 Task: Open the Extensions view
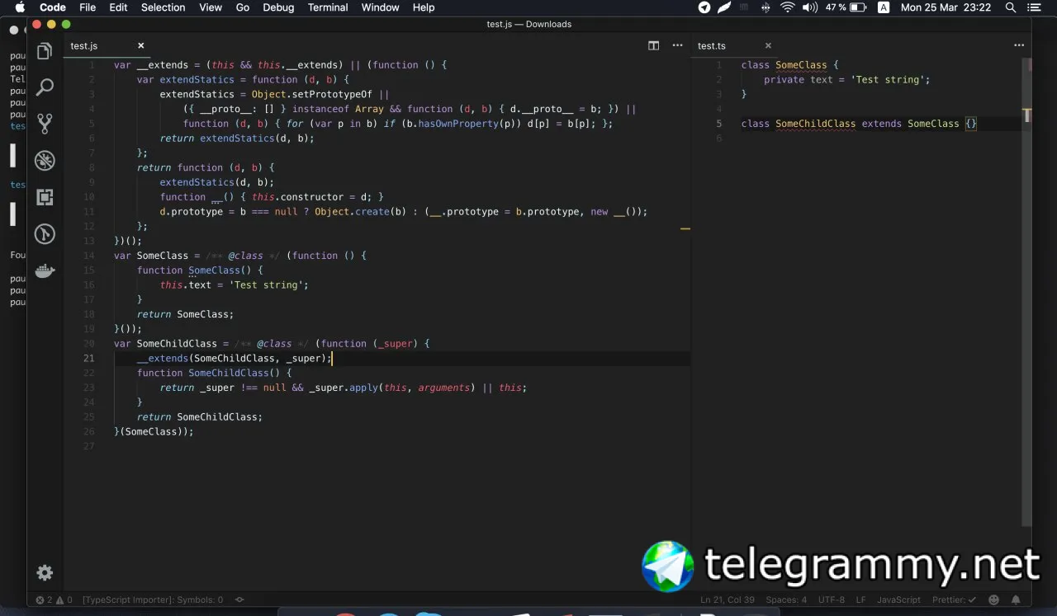click(45, 197)
